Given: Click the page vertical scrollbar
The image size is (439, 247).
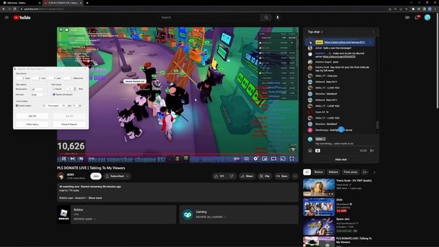Looking at the screenshot, I should (x=438, y=60).
